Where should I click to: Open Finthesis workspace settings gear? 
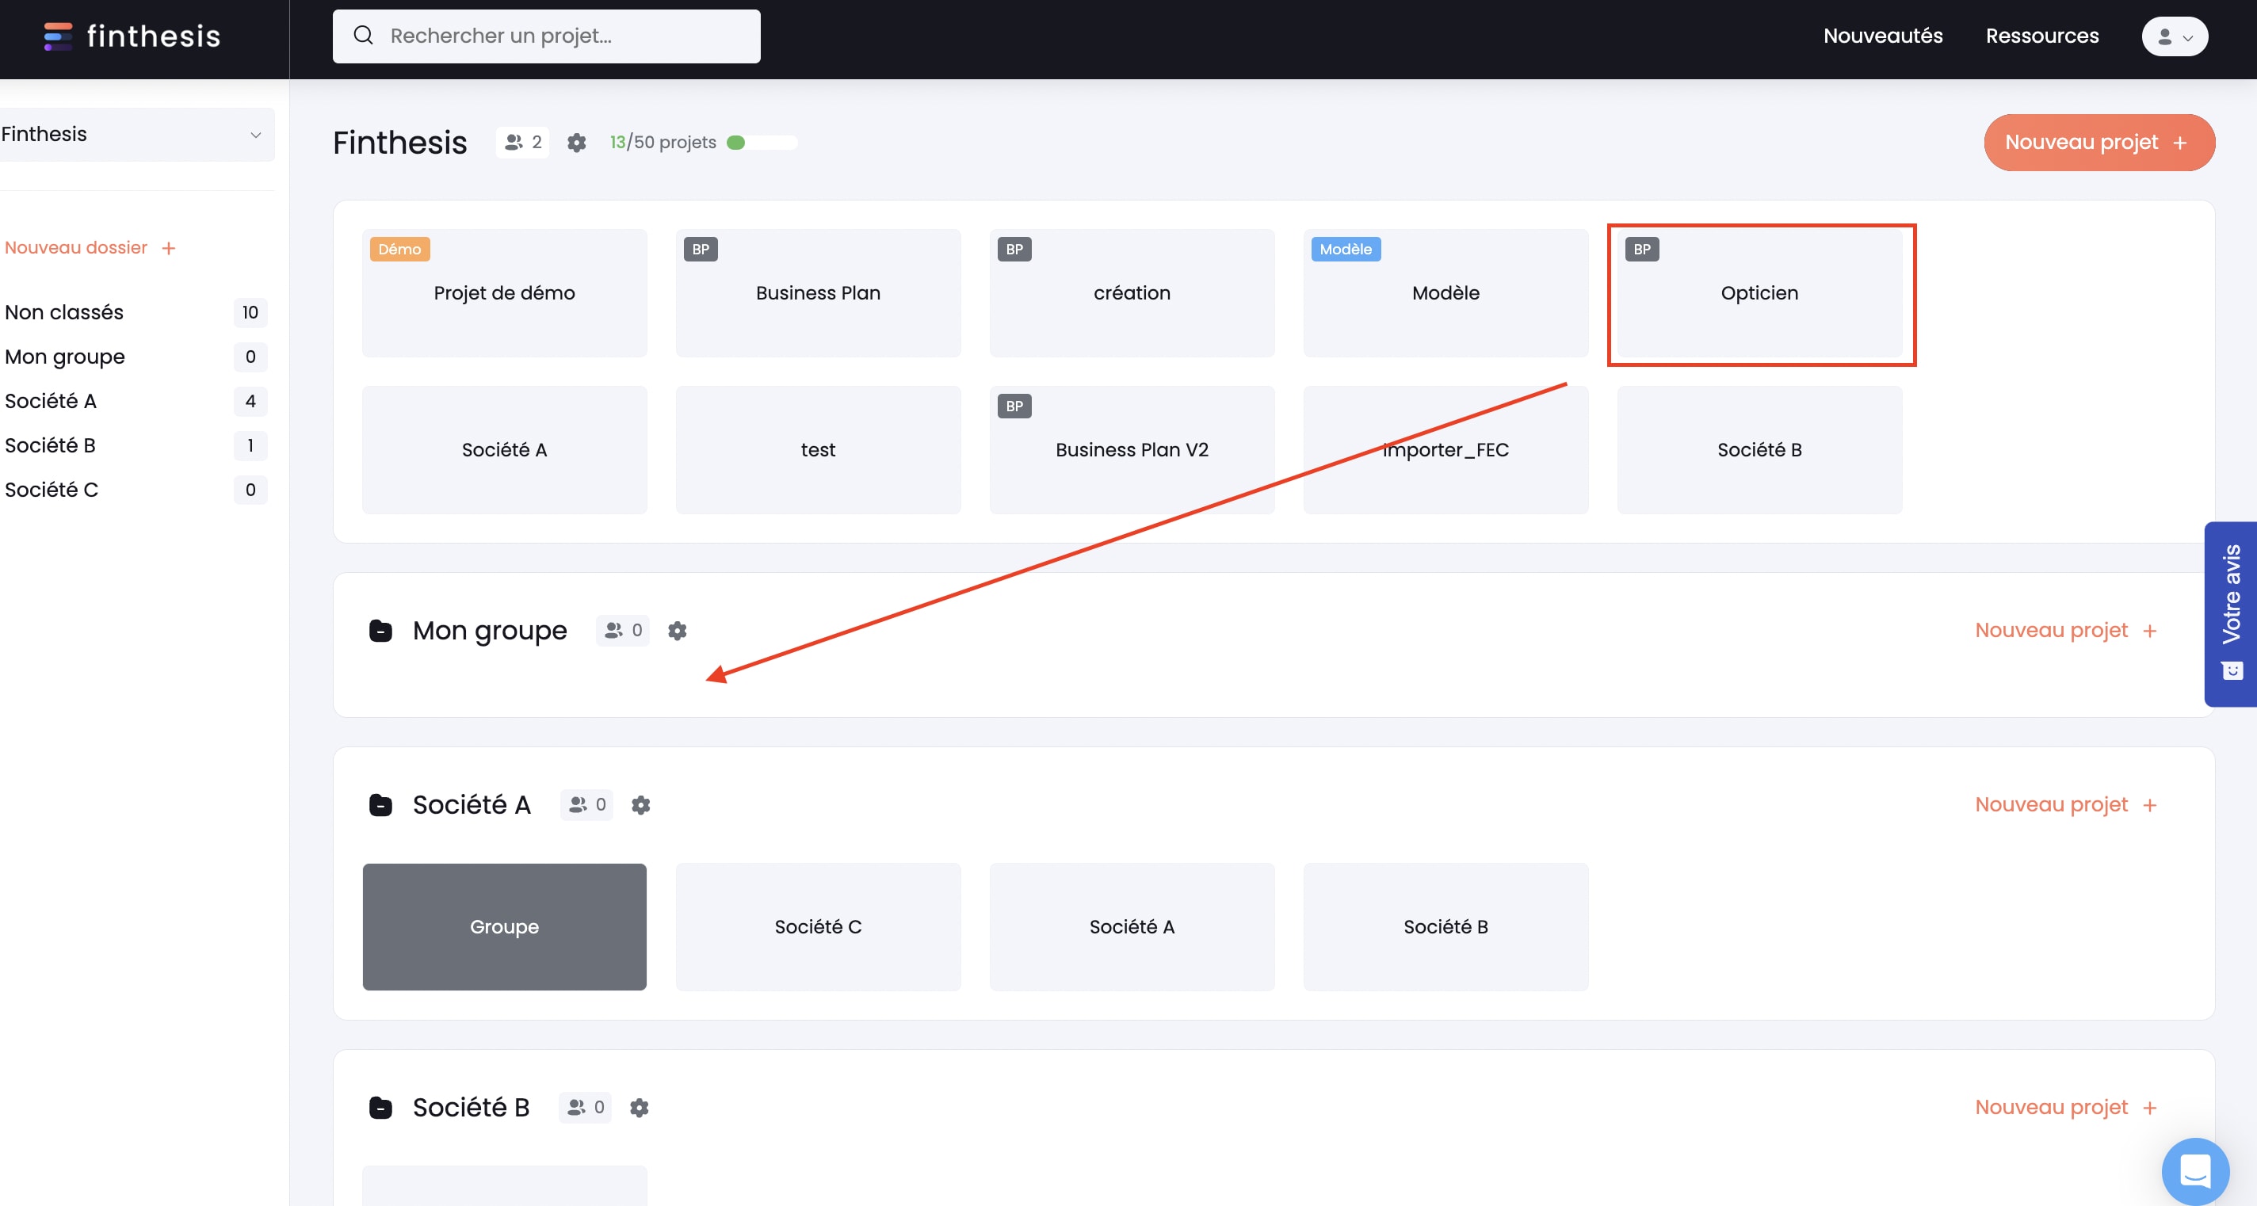(576, 142)
